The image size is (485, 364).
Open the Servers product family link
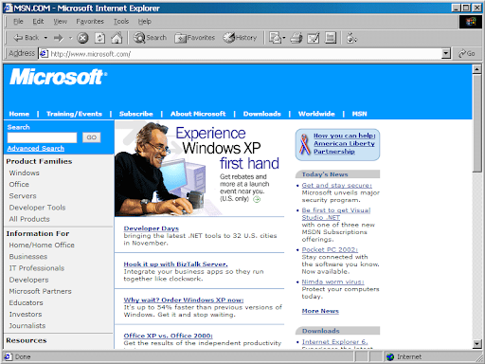tap(23, 196)
